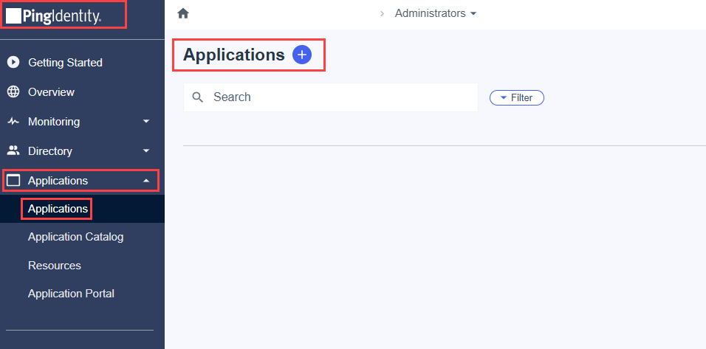The image size is (706, 349).
Task: Collapse the Applications menu arrow
Action: tap(146, 180)
